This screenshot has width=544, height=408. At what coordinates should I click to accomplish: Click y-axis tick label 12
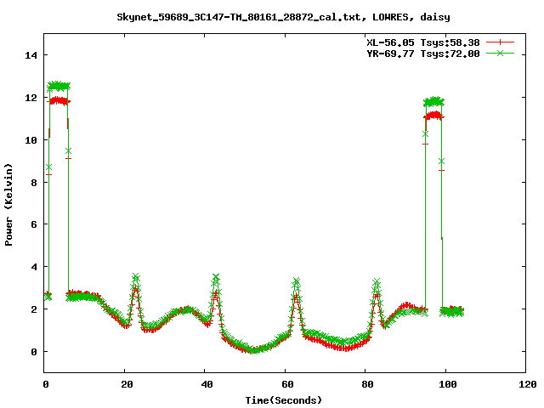click(31, 98)
